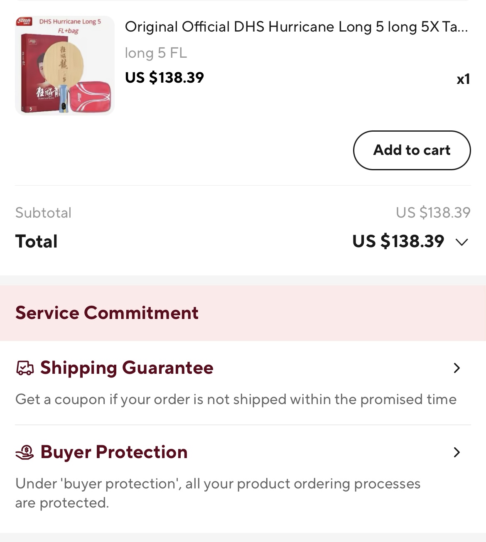Click the coupon if not shipped description
Screen dimensions: 486x542
pyautogui.click(x=236, y=400)
